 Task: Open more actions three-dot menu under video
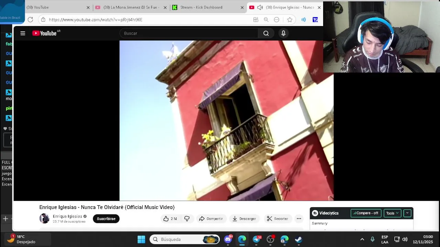pyautogui.click(x=299, y=219)
